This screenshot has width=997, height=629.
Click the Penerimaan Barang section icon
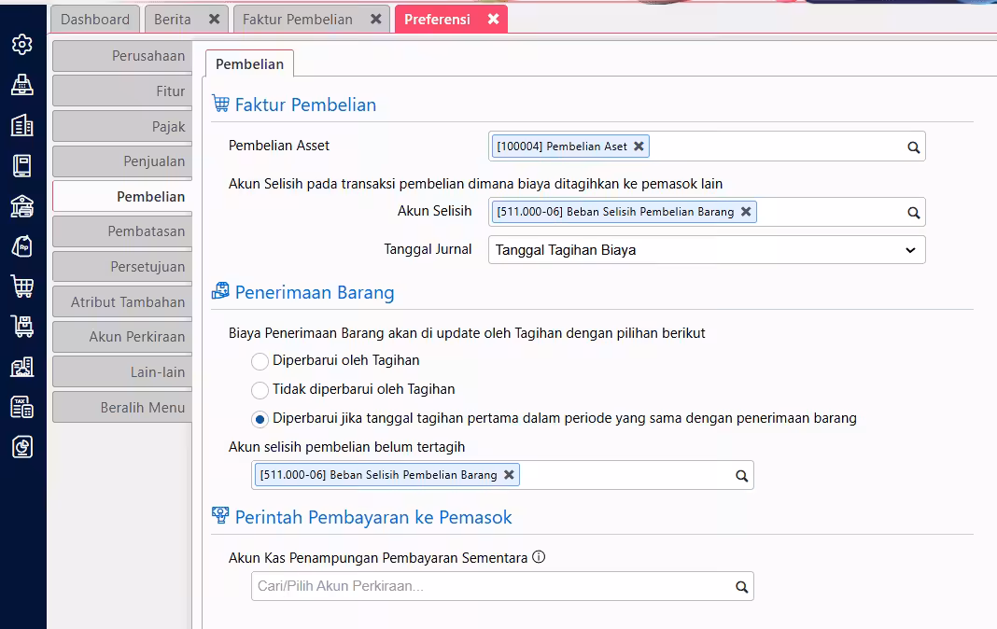(x=220, y=291)
